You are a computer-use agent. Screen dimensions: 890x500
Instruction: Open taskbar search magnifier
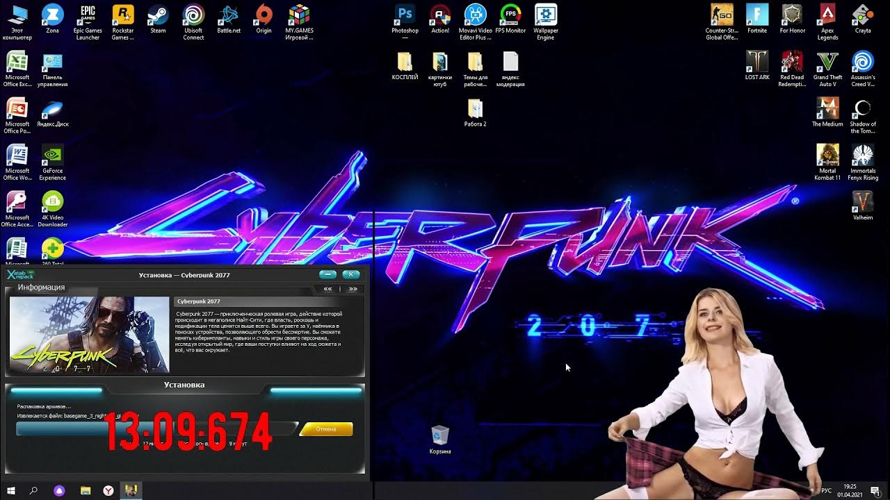(33, 491)
